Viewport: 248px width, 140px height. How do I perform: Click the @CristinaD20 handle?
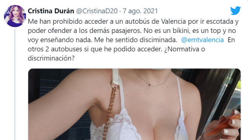(97, 11)
